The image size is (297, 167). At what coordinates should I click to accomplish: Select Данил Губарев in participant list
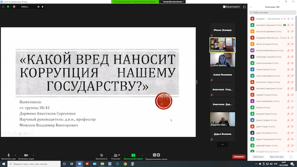(272, 120)
